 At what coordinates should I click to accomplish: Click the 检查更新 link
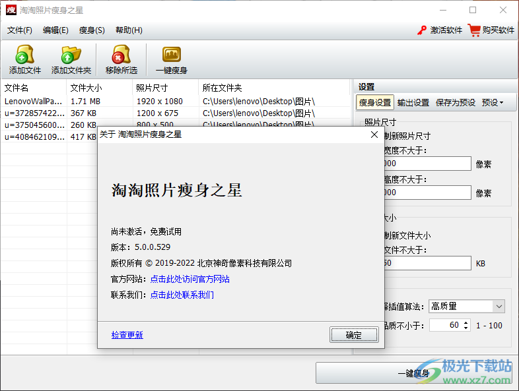point(127,335)
